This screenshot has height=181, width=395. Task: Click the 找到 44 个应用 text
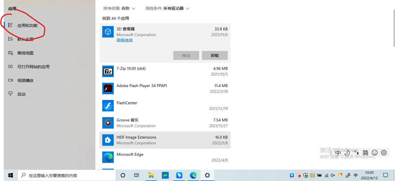pyautogui.click(x=116, y=18)
